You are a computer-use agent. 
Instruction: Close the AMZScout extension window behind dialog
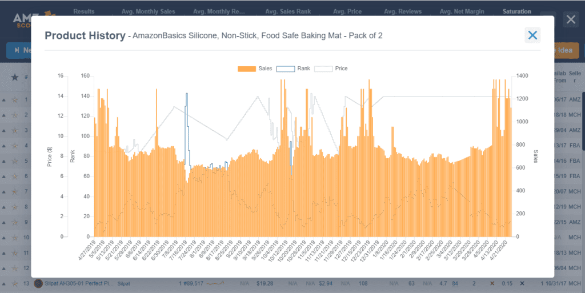571,19
